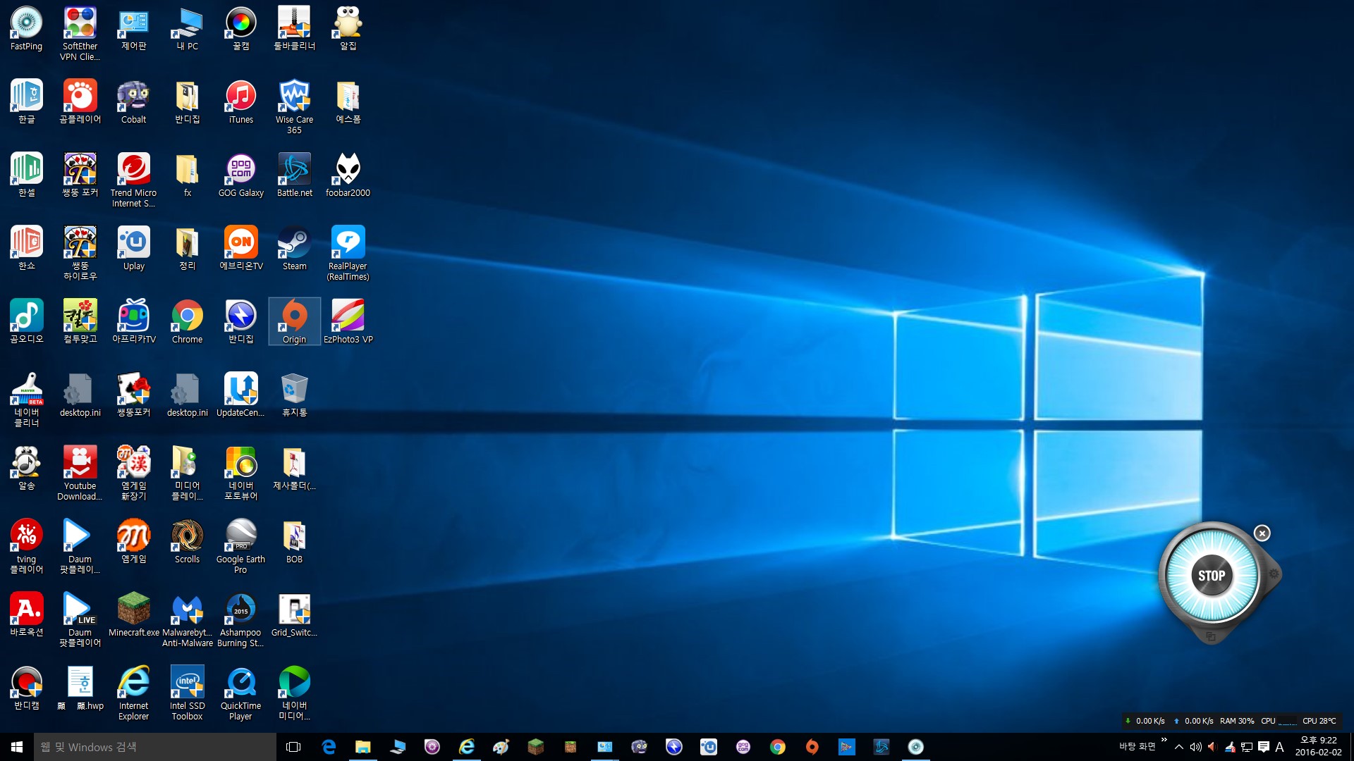Launch Cobalt desktop shortcut
The image size is (1354, 761).
point(133,102)
